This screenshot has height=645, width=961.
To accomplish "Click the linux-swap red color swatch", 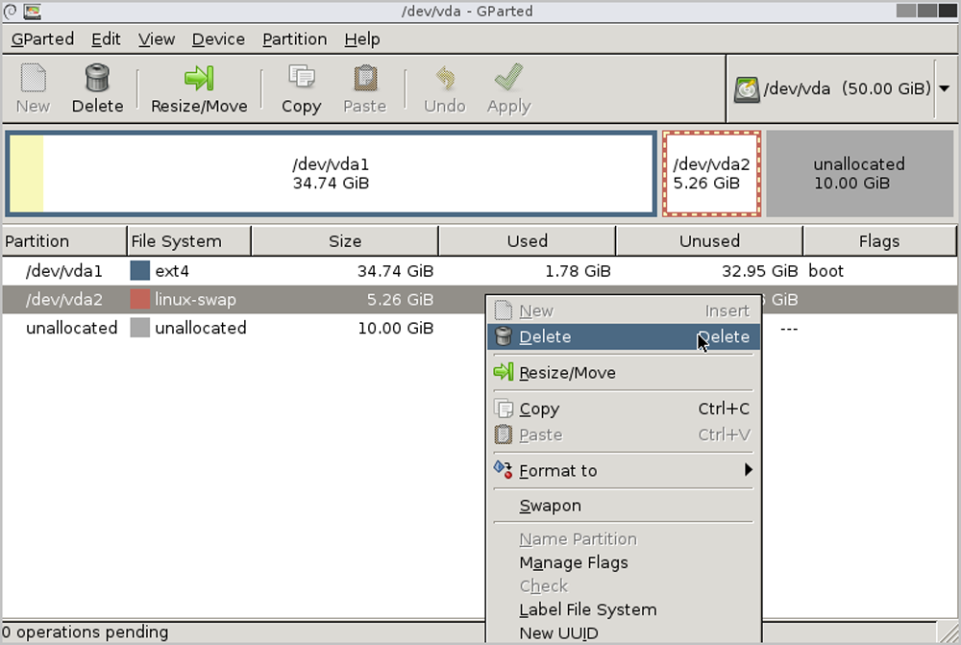I will click(140, 300).
